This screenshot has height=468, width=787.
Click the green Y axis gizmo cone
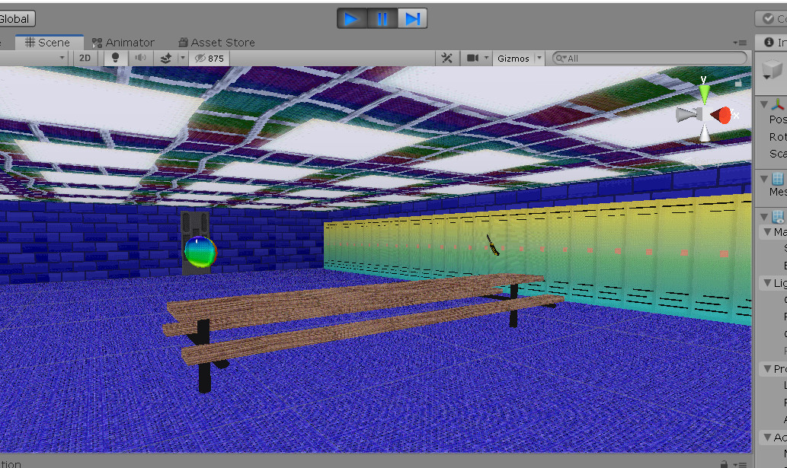[x=704, y=93]
